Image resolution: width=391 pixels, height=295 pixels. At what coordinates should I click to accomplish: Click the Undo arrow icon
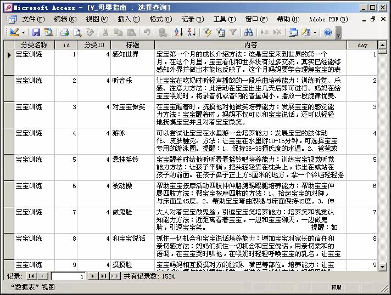[147, 32]
